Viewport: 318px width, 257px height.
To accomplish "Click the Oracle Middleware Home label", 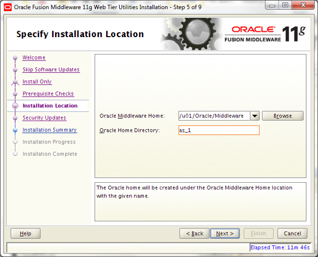I will point(132,116).
